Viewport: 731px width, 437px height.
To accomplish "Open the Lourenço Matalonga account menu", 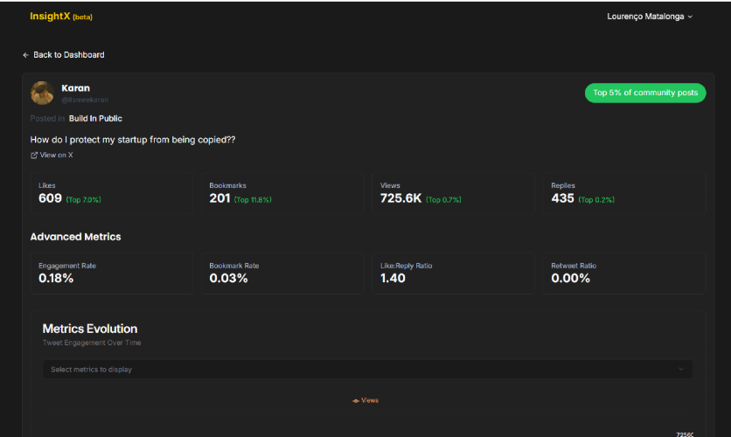I will (650, 17).
